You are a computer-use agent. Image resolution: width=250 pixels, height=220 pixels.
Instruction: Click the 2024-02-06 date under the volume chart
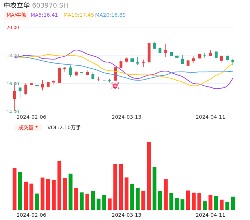tap(31, 215)
